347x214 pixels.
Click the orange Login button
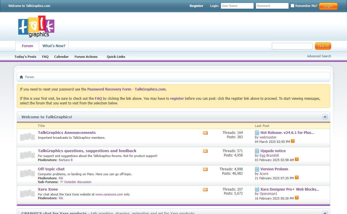pos(328,6)
